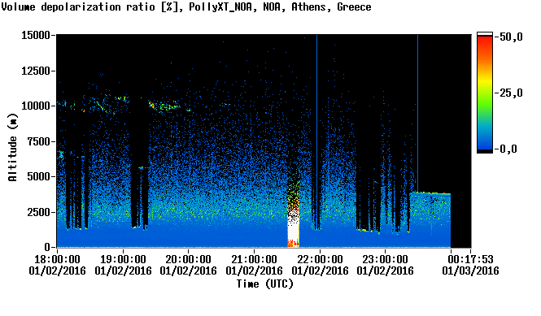This screenshot has width=541, height=316.
Task: Click the chart title text
Action: coord(186,6)
